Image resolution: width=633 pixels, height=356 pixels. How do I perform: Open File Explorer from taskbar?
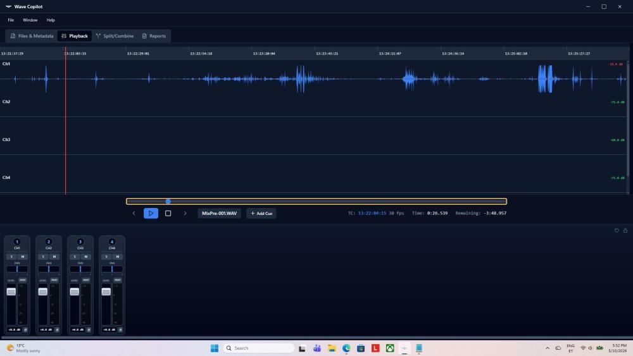click(x=332, y=348)
